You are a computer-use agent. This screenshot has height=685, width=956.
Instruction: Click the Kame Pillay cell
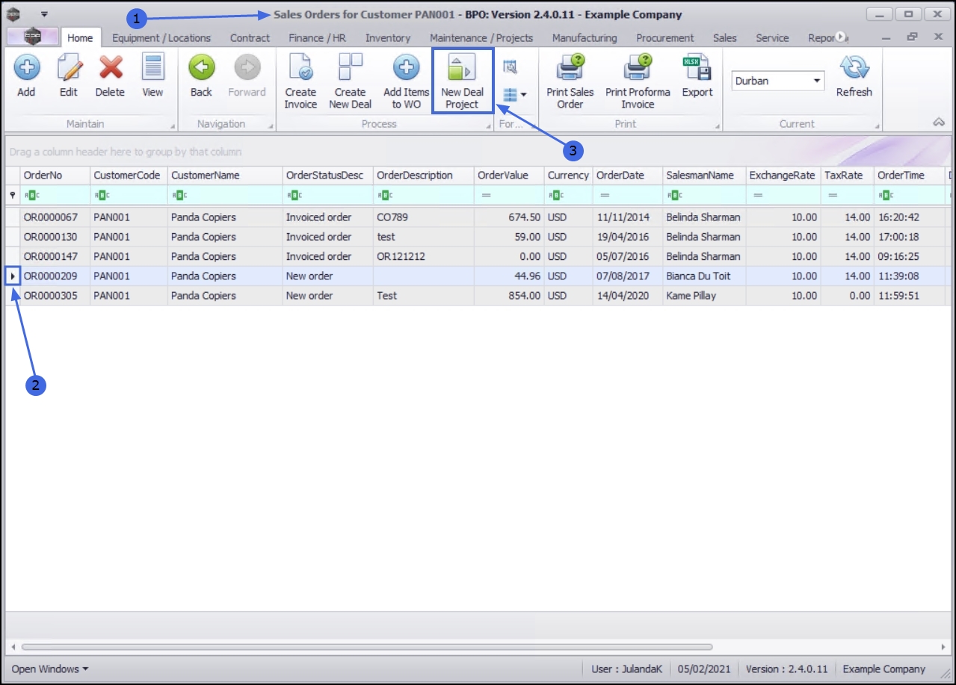[x=704, y=295]
